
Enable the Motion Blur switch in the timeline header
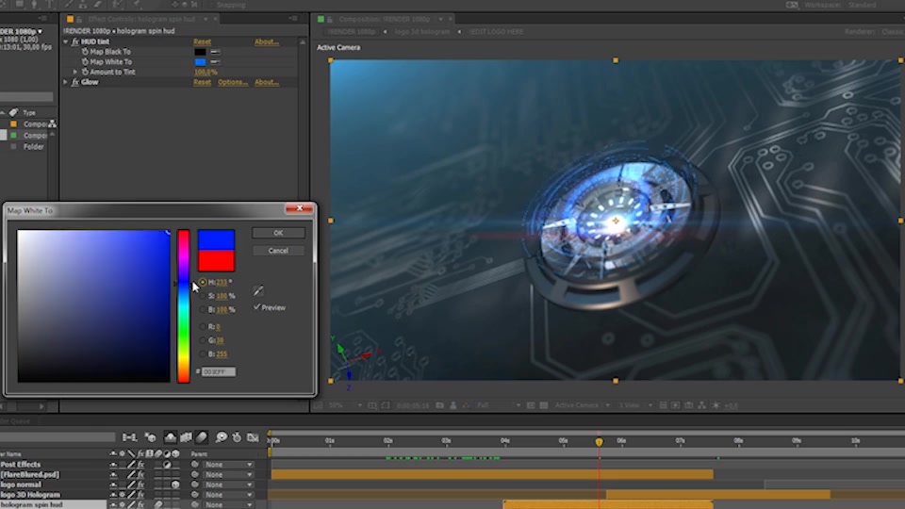[202, 437]
